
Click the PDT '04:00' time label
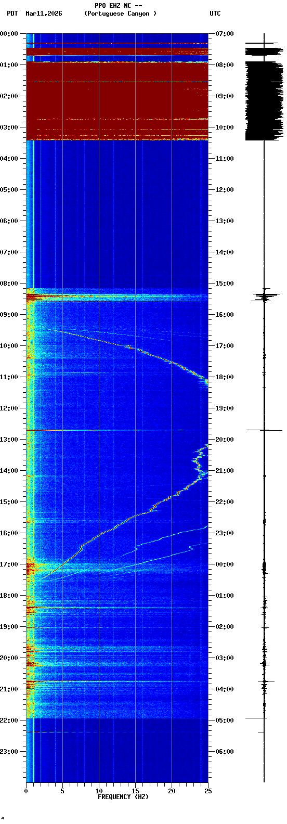click(9, 159)
